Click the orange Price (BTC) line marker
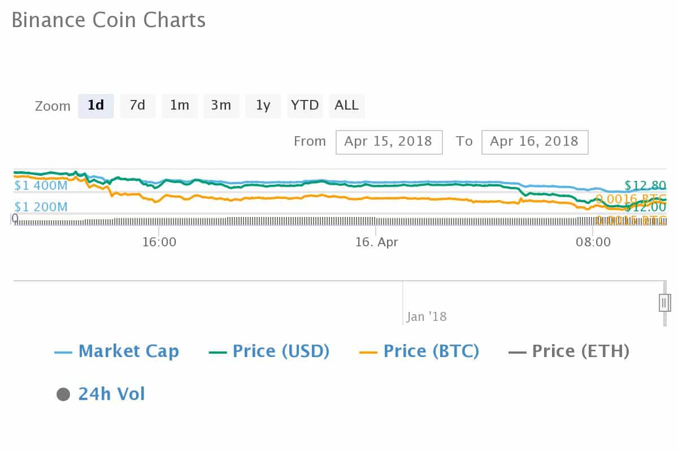This screenshot has height=452, width=678. [368, 353]
